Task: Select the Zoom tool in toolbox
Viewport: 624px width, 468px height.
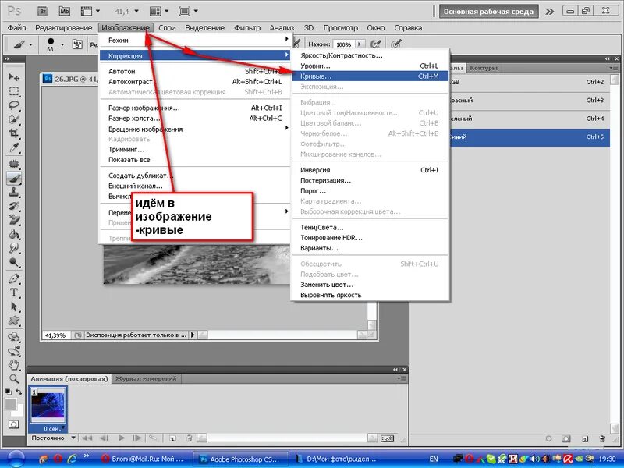Action: (x=14, y=378)
